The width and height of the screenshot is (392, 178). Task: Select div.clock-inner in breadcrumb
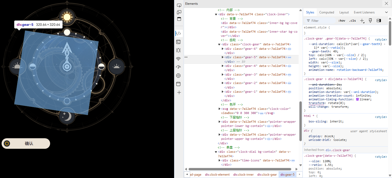point(243,174)
